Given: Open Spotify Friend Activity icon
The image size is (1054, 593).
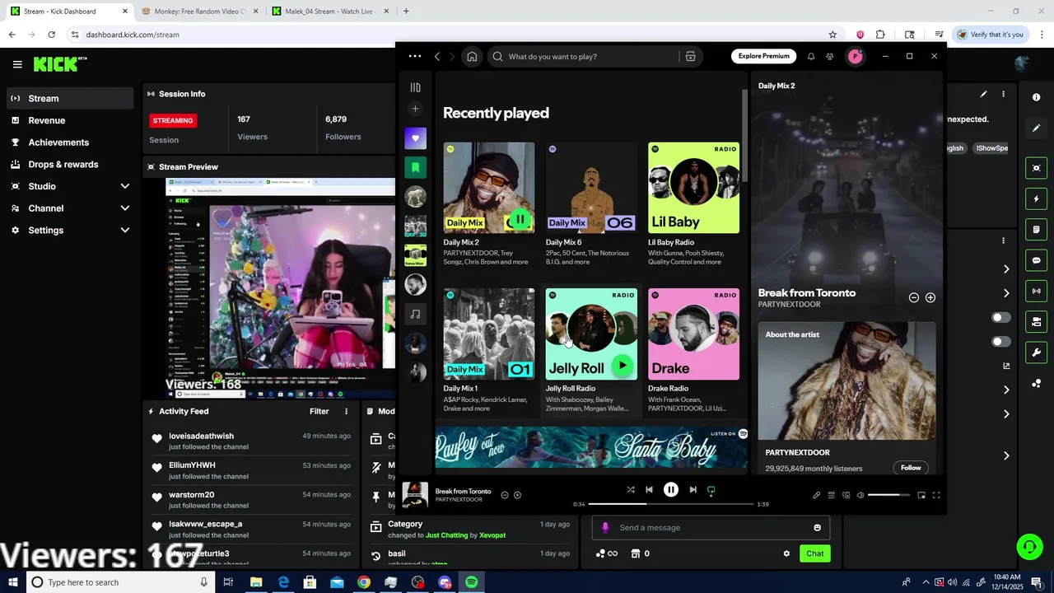Looking at the screenshot, I should tap(830, 57).
